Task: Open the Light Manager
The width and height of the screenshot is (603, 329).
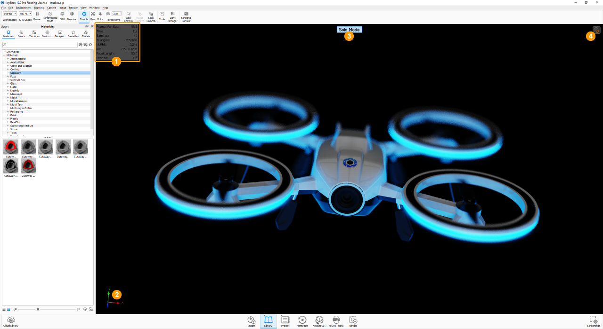Action: [172, 16]
